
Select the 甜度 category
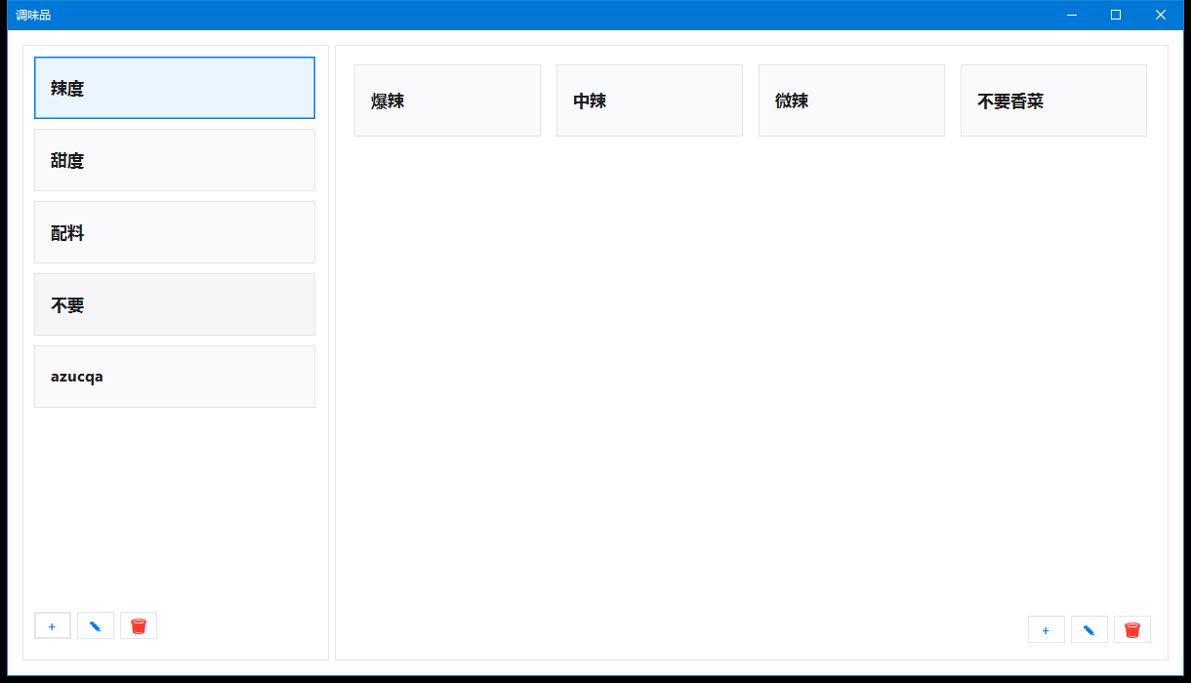(175, 160)
